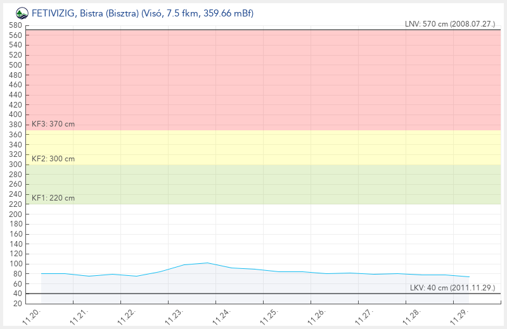
Task: Click the 200 value on the y-axis
Action: coord(16,214)
